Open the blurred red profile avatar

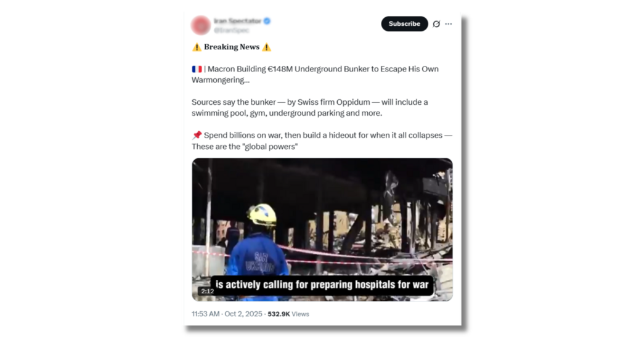(x=200, y=25)
